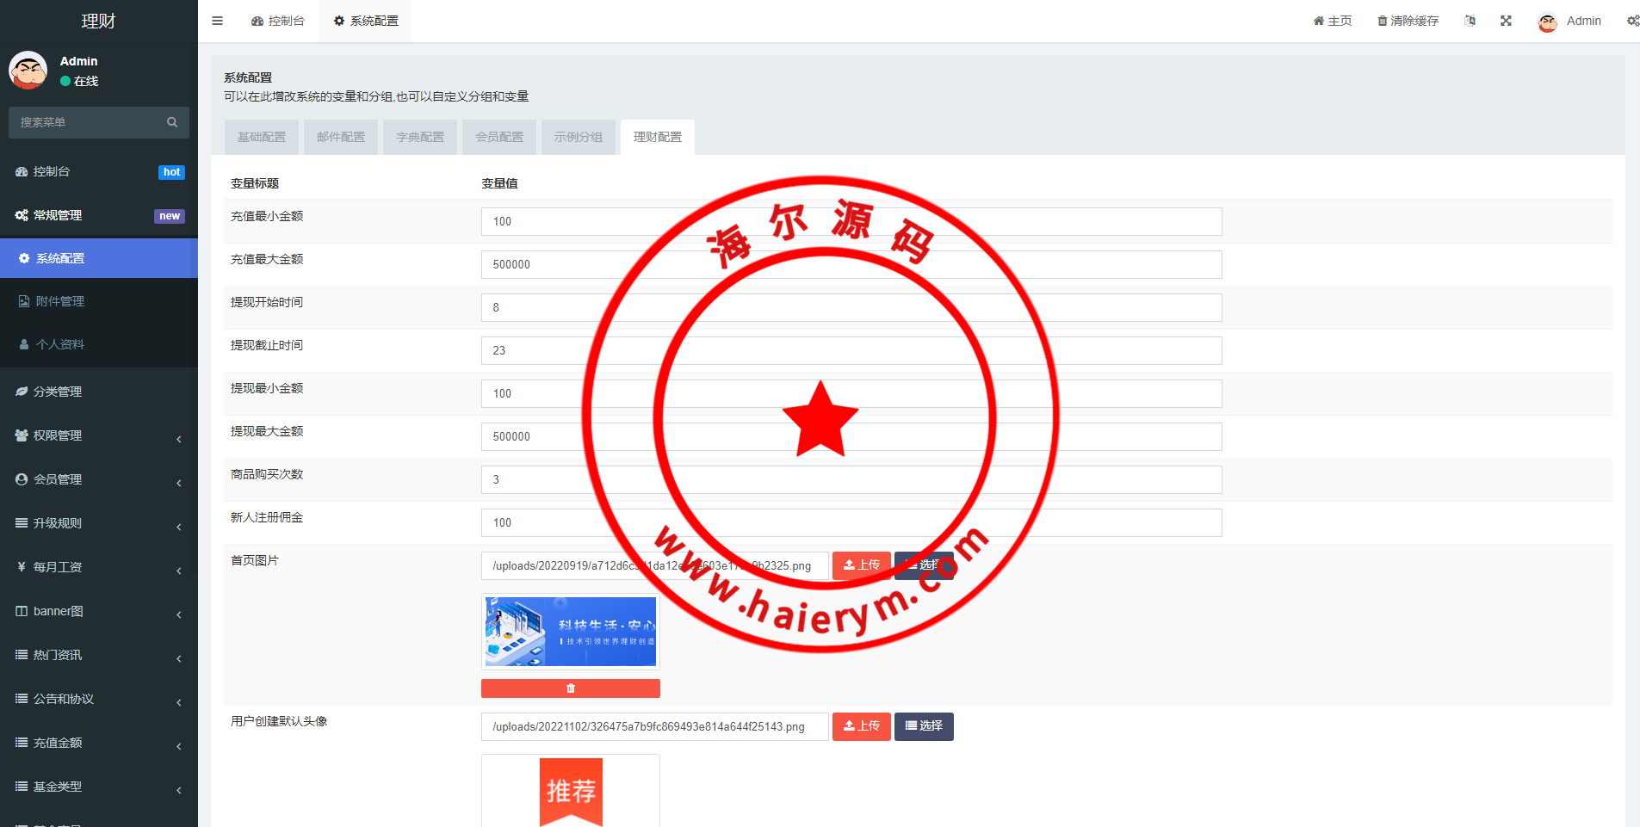The height and width of the screenshot is (827, 1640).
Task: Click 上传 button for 用户创建默认头像
Action: coord(861,726)
